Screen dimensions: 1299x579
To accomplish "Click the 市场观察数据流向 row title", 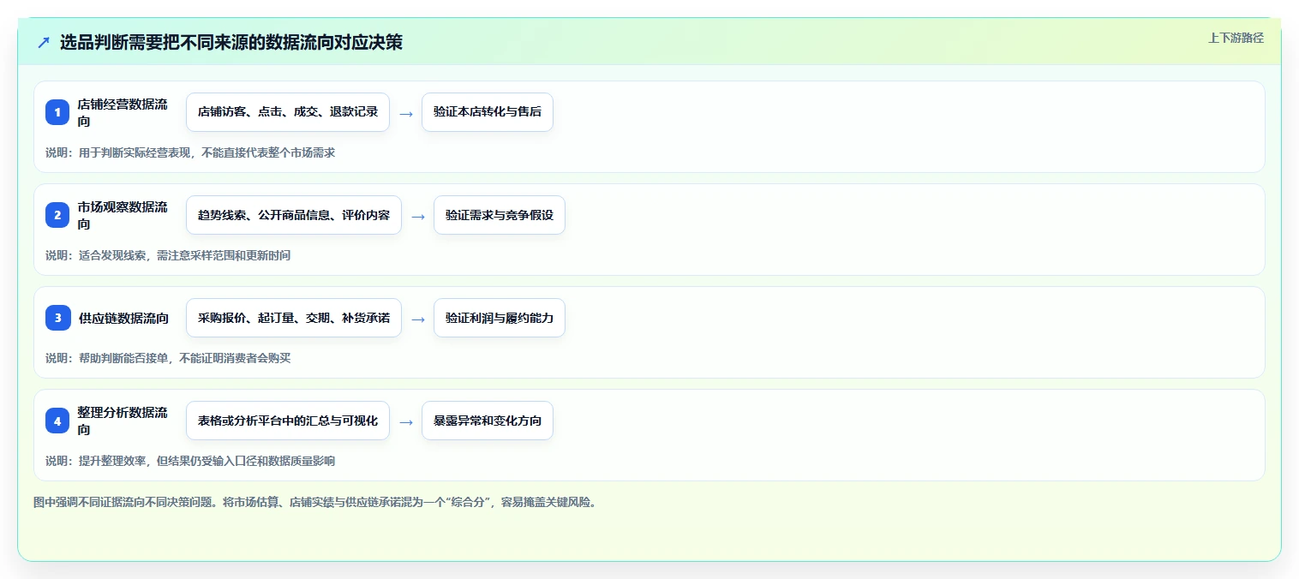I will [123, 215].
